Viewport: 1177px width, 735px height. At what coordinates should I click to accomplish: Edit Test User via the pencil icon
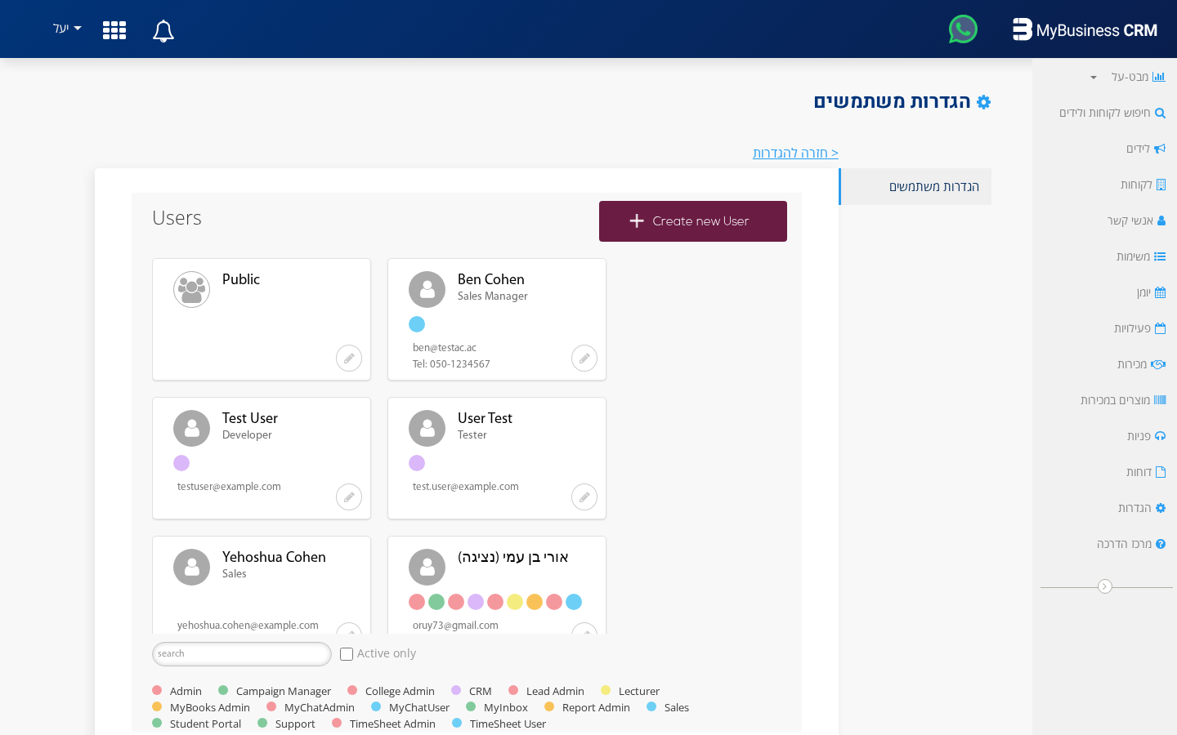tap(349, 497)
